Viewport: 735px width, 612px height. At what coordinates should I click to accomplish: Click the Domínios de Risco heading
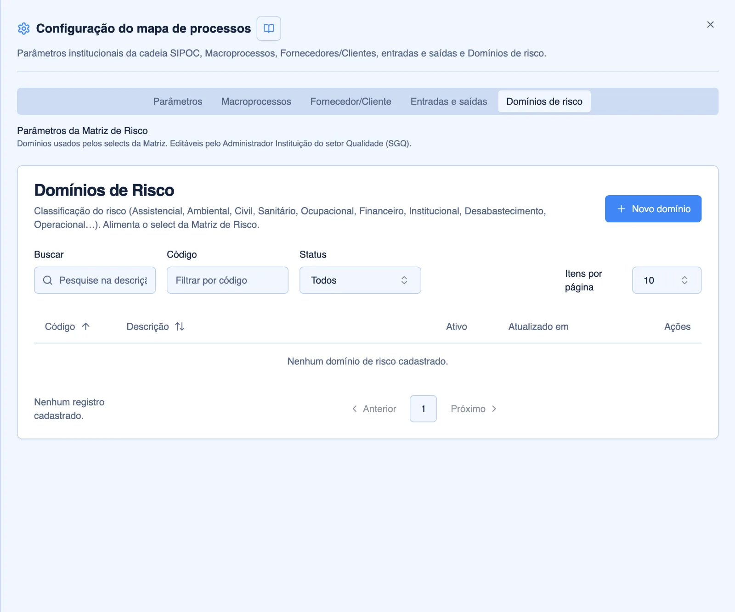[104, 190]
